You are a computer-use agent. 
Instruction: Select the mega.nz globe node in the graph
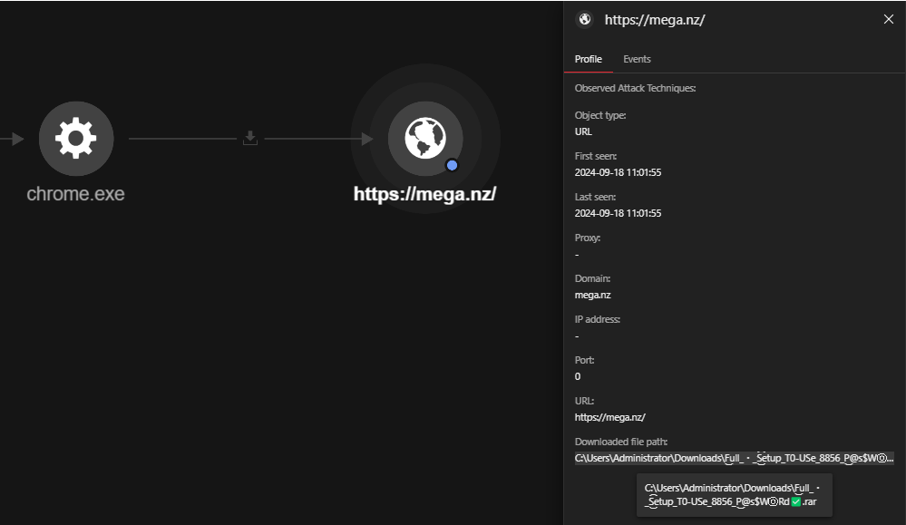coord(424,139)
